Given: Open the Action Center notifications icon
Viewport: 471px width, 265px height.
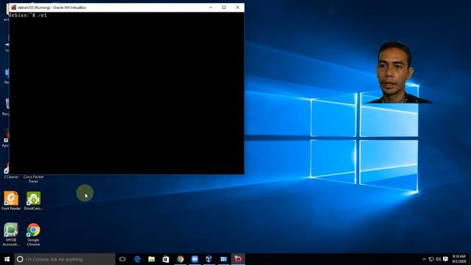Looking at the screenshot, I should (x=445, y=259).
